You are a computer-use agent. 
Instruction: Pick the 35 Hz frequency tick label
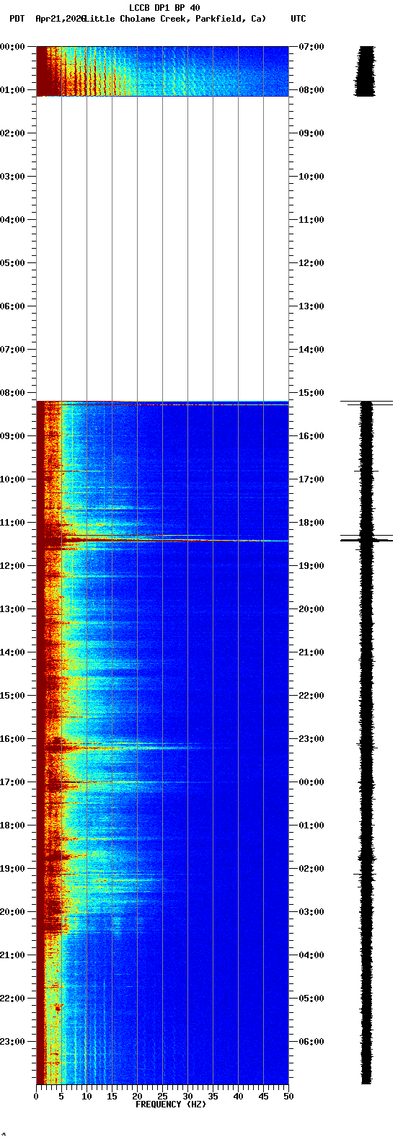[213, 1097]
